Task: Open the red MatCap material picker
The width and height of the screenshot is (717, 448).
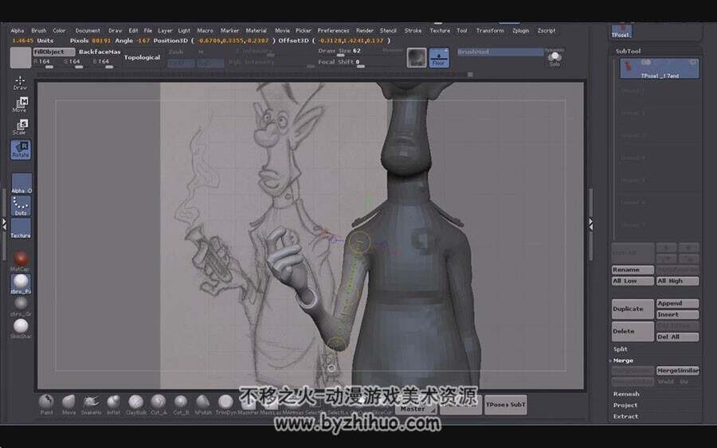Action: [21, 259]
